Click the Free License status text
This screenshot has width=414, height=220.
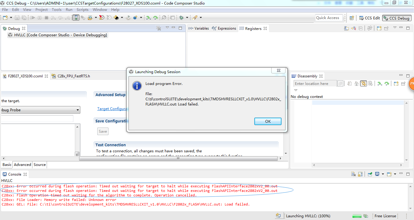coord(385,216)
